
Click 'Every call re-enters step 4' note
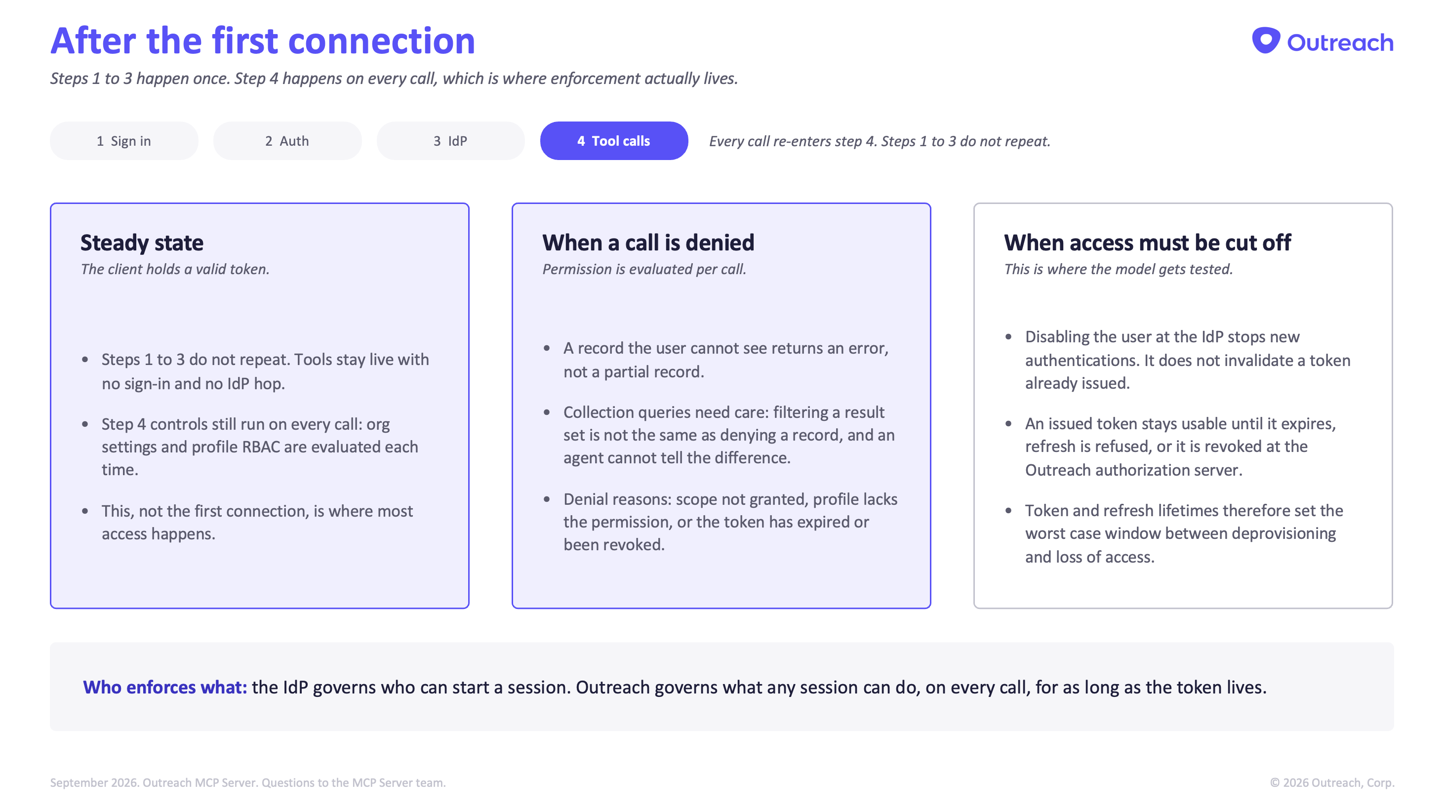[880, 141]
